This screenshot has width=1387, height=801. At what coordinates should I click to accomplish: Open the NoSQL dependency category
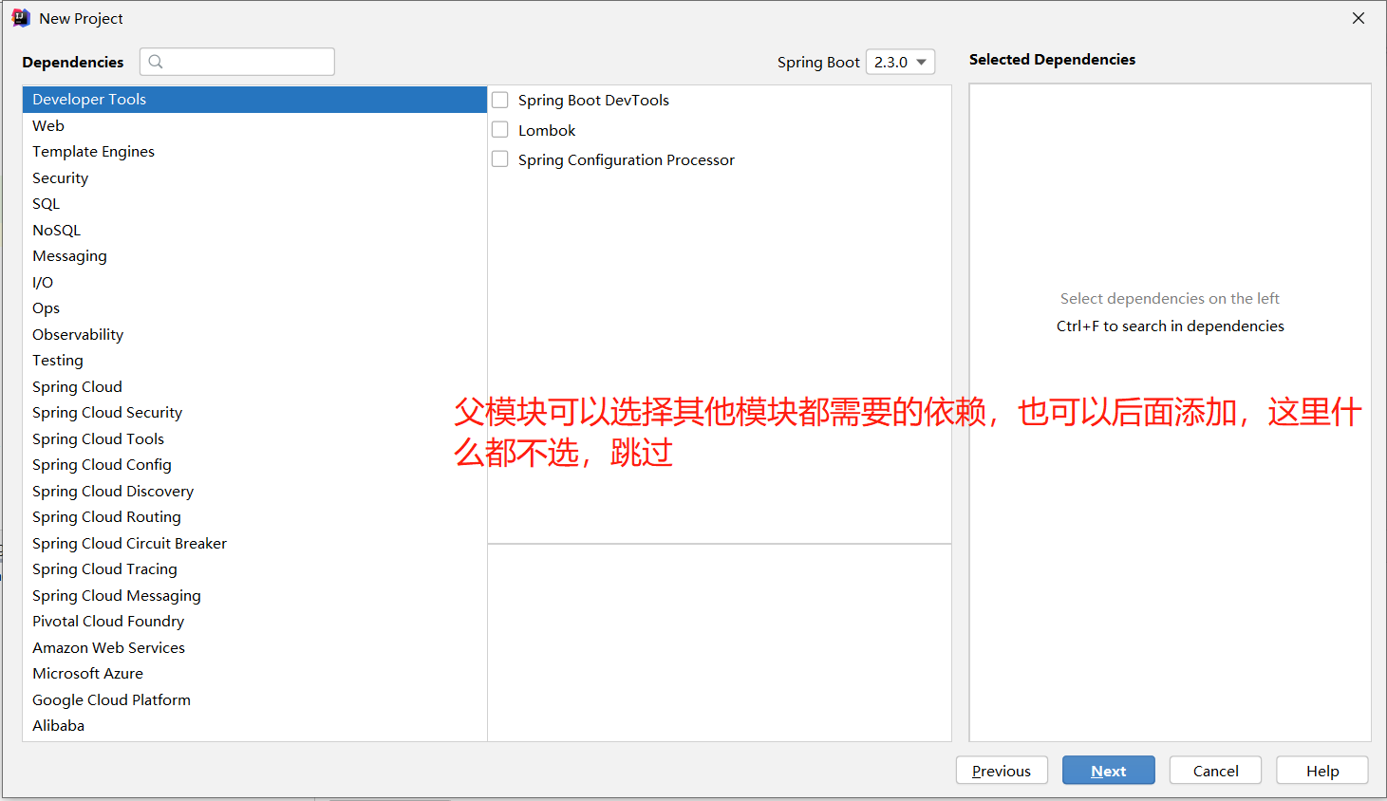(x=56, y=229)
